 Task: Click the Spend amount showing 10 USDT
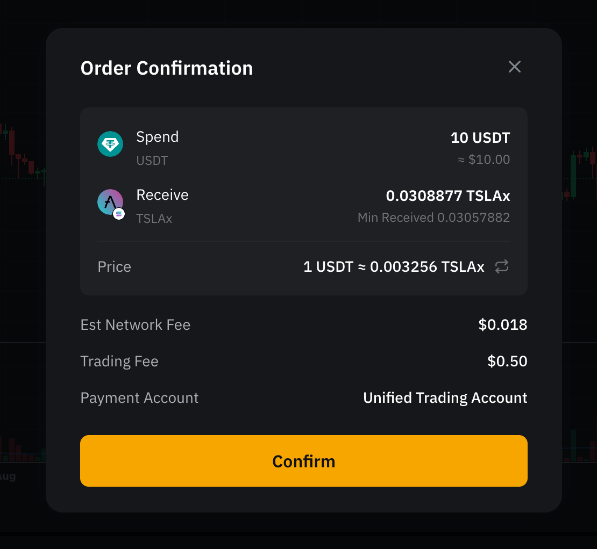480,138
